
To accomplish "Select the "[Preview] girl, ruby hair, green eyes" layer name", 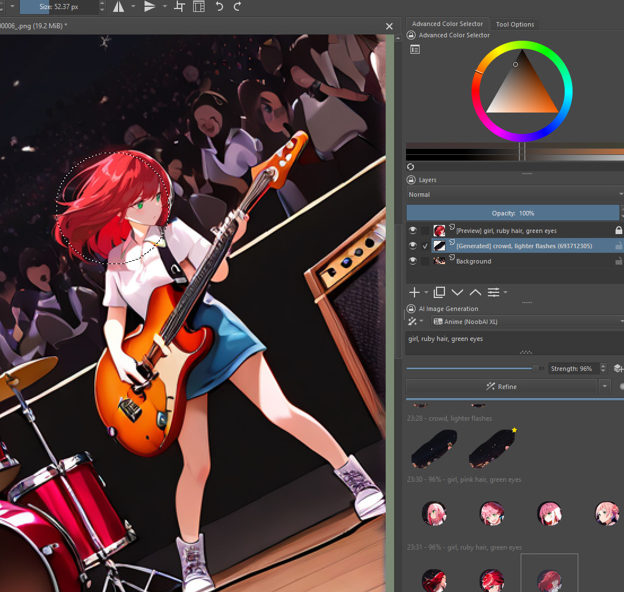I will pos(506,231).
